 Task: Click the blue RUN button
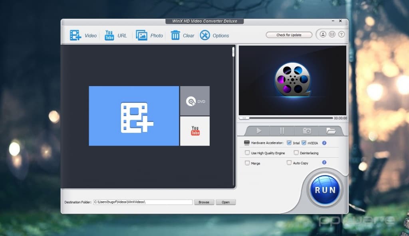click(325, 190)
